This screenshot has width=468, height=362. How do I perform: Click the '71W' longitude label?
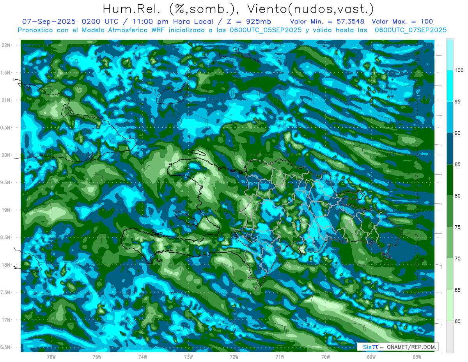coord(280,357)
